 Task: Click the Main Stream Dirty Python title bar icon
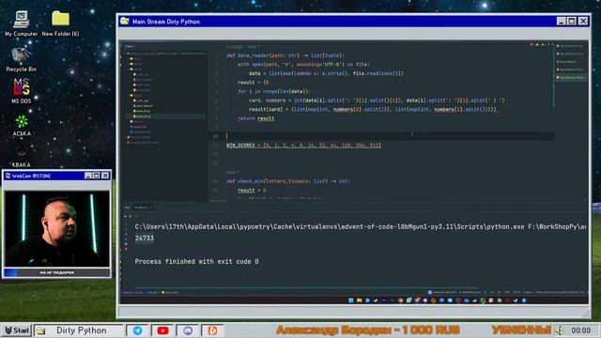click(x=125, y=21)
